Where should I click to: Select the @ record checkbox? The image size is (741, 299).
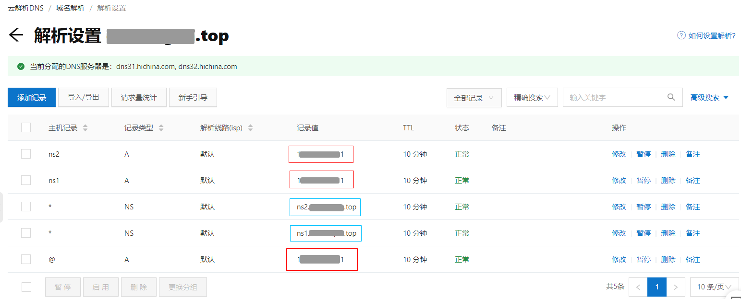coord(26,259)
